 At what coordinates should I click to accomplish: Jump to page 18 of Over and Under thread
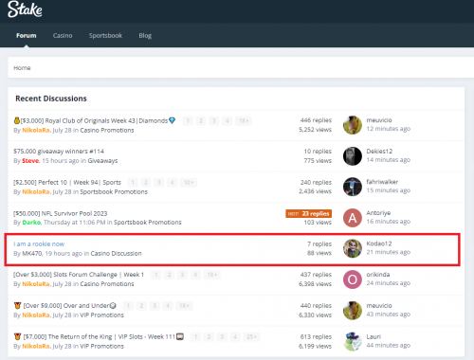coord(184,305)
